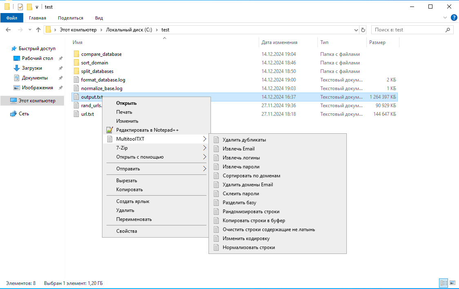Click the back navigation arrow
459x289 pixels.
coord(9,30)
